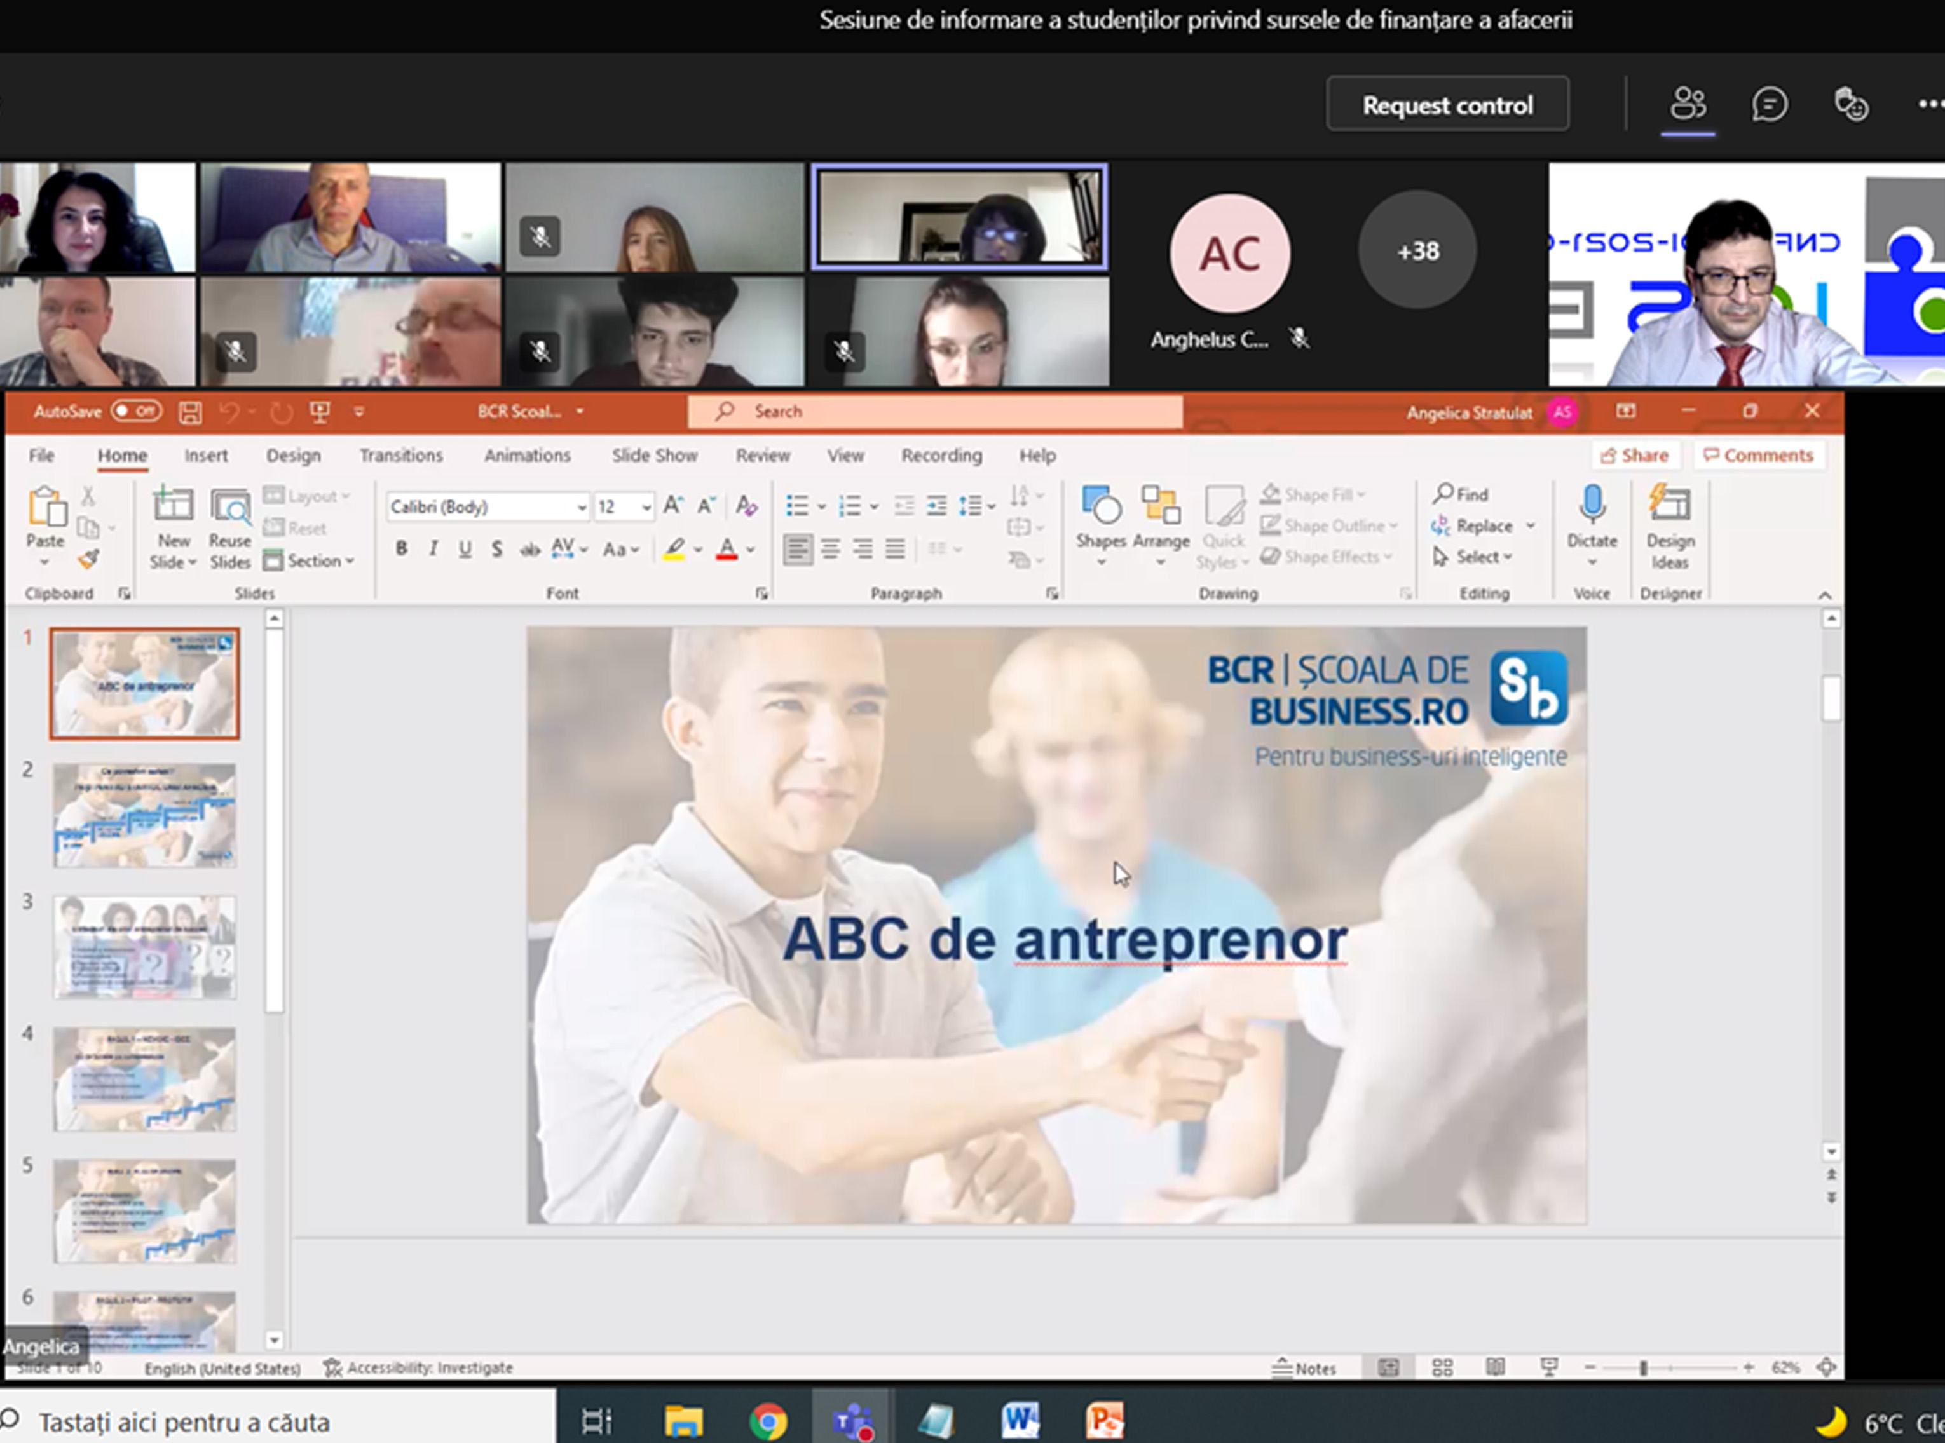Open the Teams participants panel
1945x1443 pixels.
coord(1687,104)
